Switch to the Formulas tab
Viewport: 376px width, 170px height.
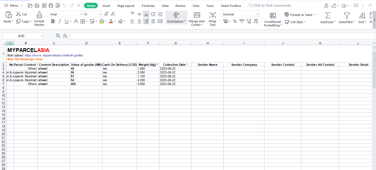pos(148,6)
